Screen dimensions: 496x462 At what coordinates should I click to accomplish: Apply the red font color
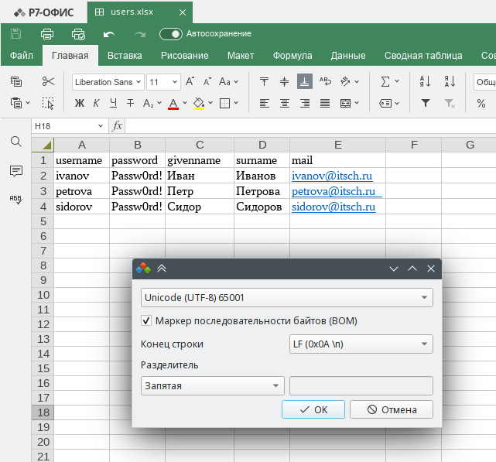[x=173, y=104]
